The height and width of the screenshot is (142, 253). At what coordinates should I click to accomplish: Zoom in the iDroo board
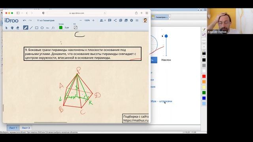(93, 21)
